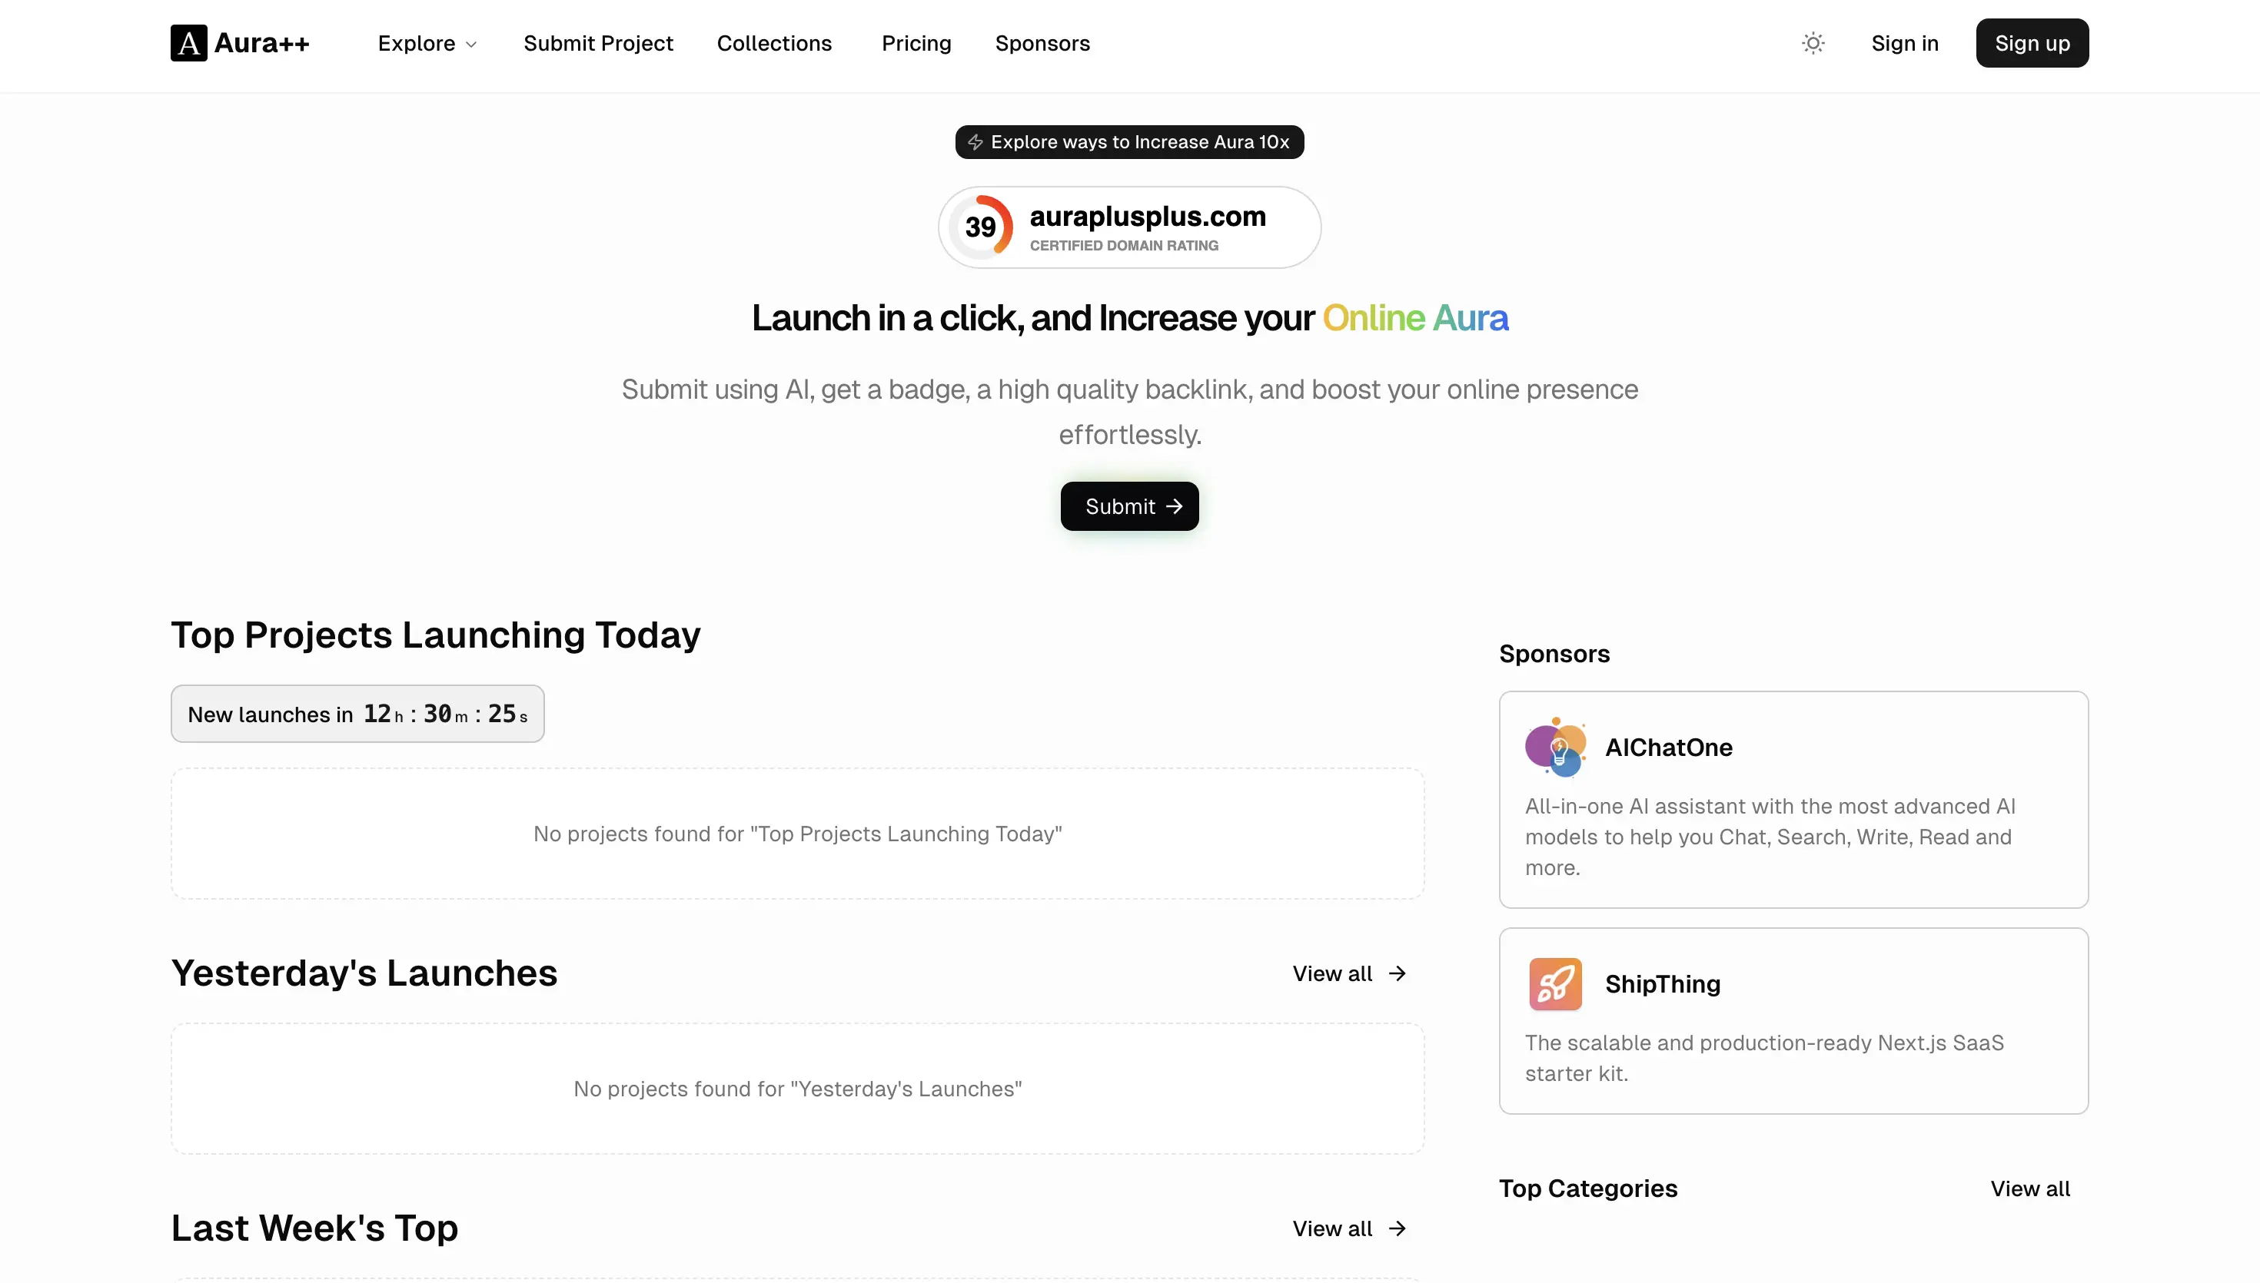
Task: Click the ShipThing rocket logo
Action: tap(1555, 984)
